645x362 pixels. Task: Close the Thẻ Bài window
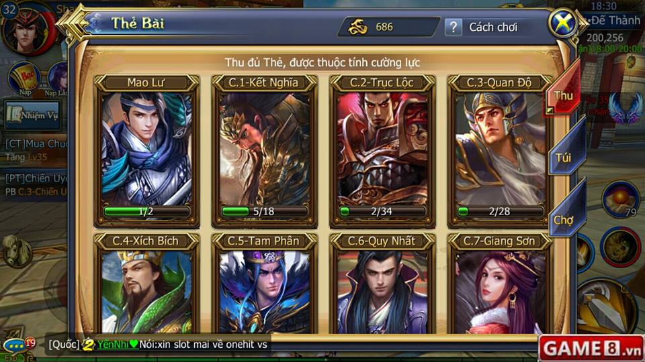tap(563, 23)
